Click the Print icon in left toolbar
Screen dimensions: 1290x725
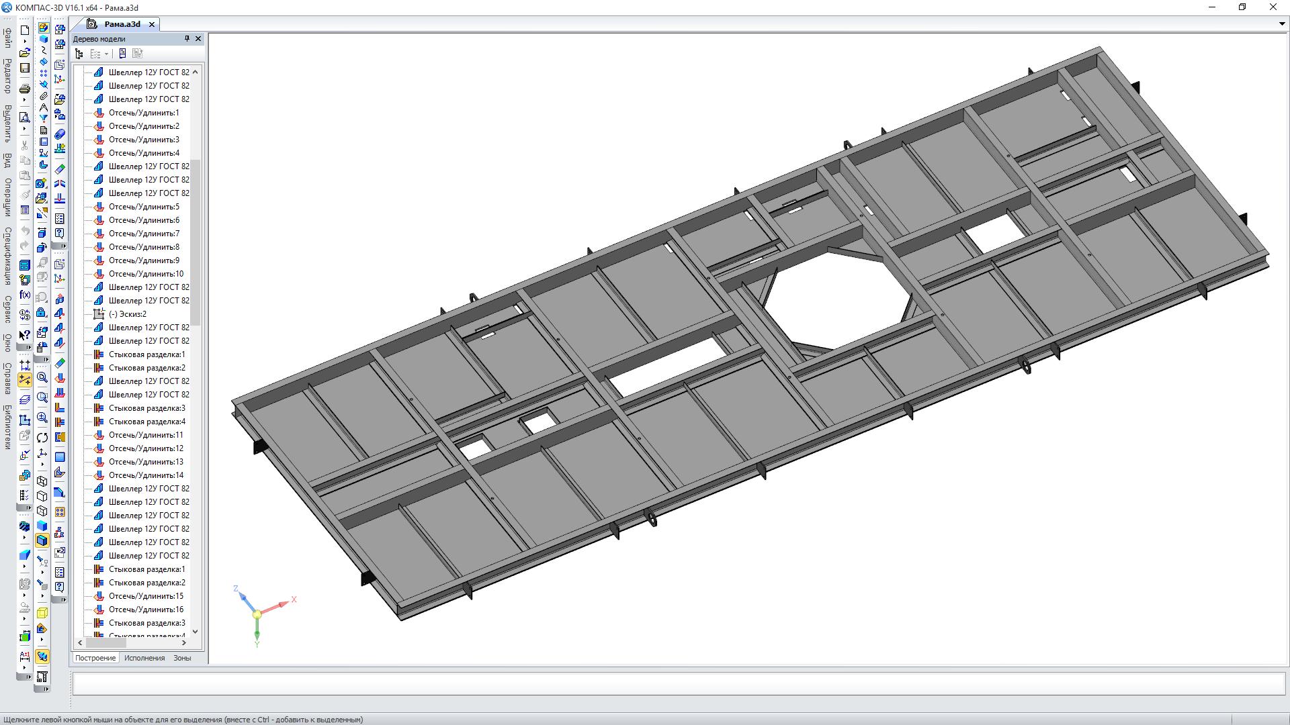(25, 89)
